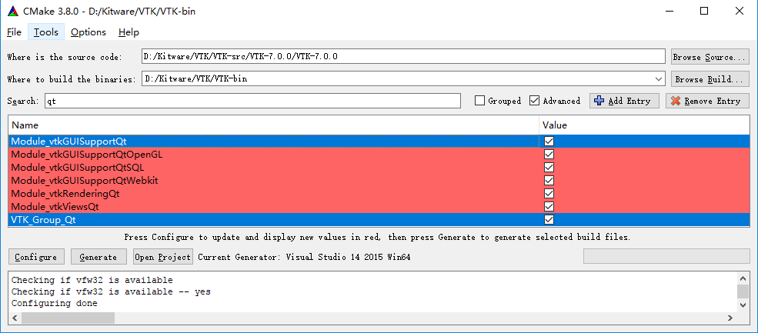Select the Module_vtkRenderingQt row name
The height and width of the screenshot is (333, 758).
pos(65,193)
